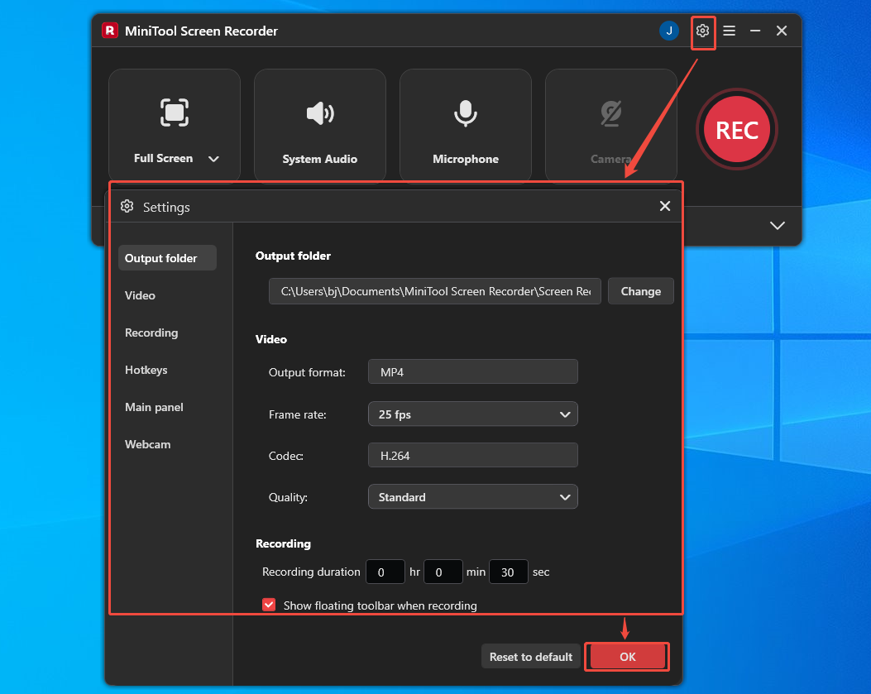Minimize the MiniTool Screen Recorder window
The width and height of the screenshot is (871, 694).
(x=755, y=31)
